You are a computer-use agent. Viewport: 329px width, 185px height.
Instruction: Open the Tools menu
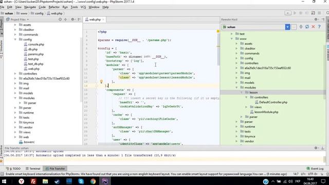(74, 7)
